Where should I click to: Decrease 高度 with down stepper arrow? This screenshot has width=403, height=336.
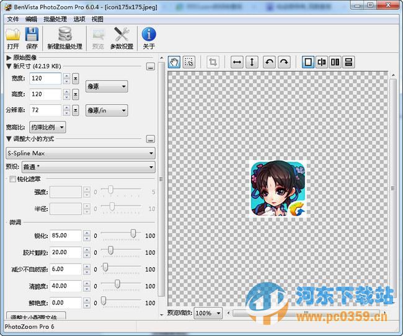(x=67, y=97)
